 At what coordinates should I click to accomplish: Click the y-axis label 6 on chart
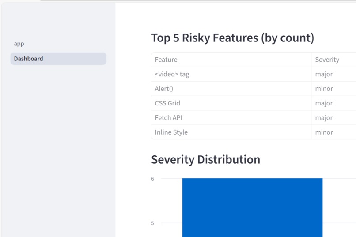152,179
